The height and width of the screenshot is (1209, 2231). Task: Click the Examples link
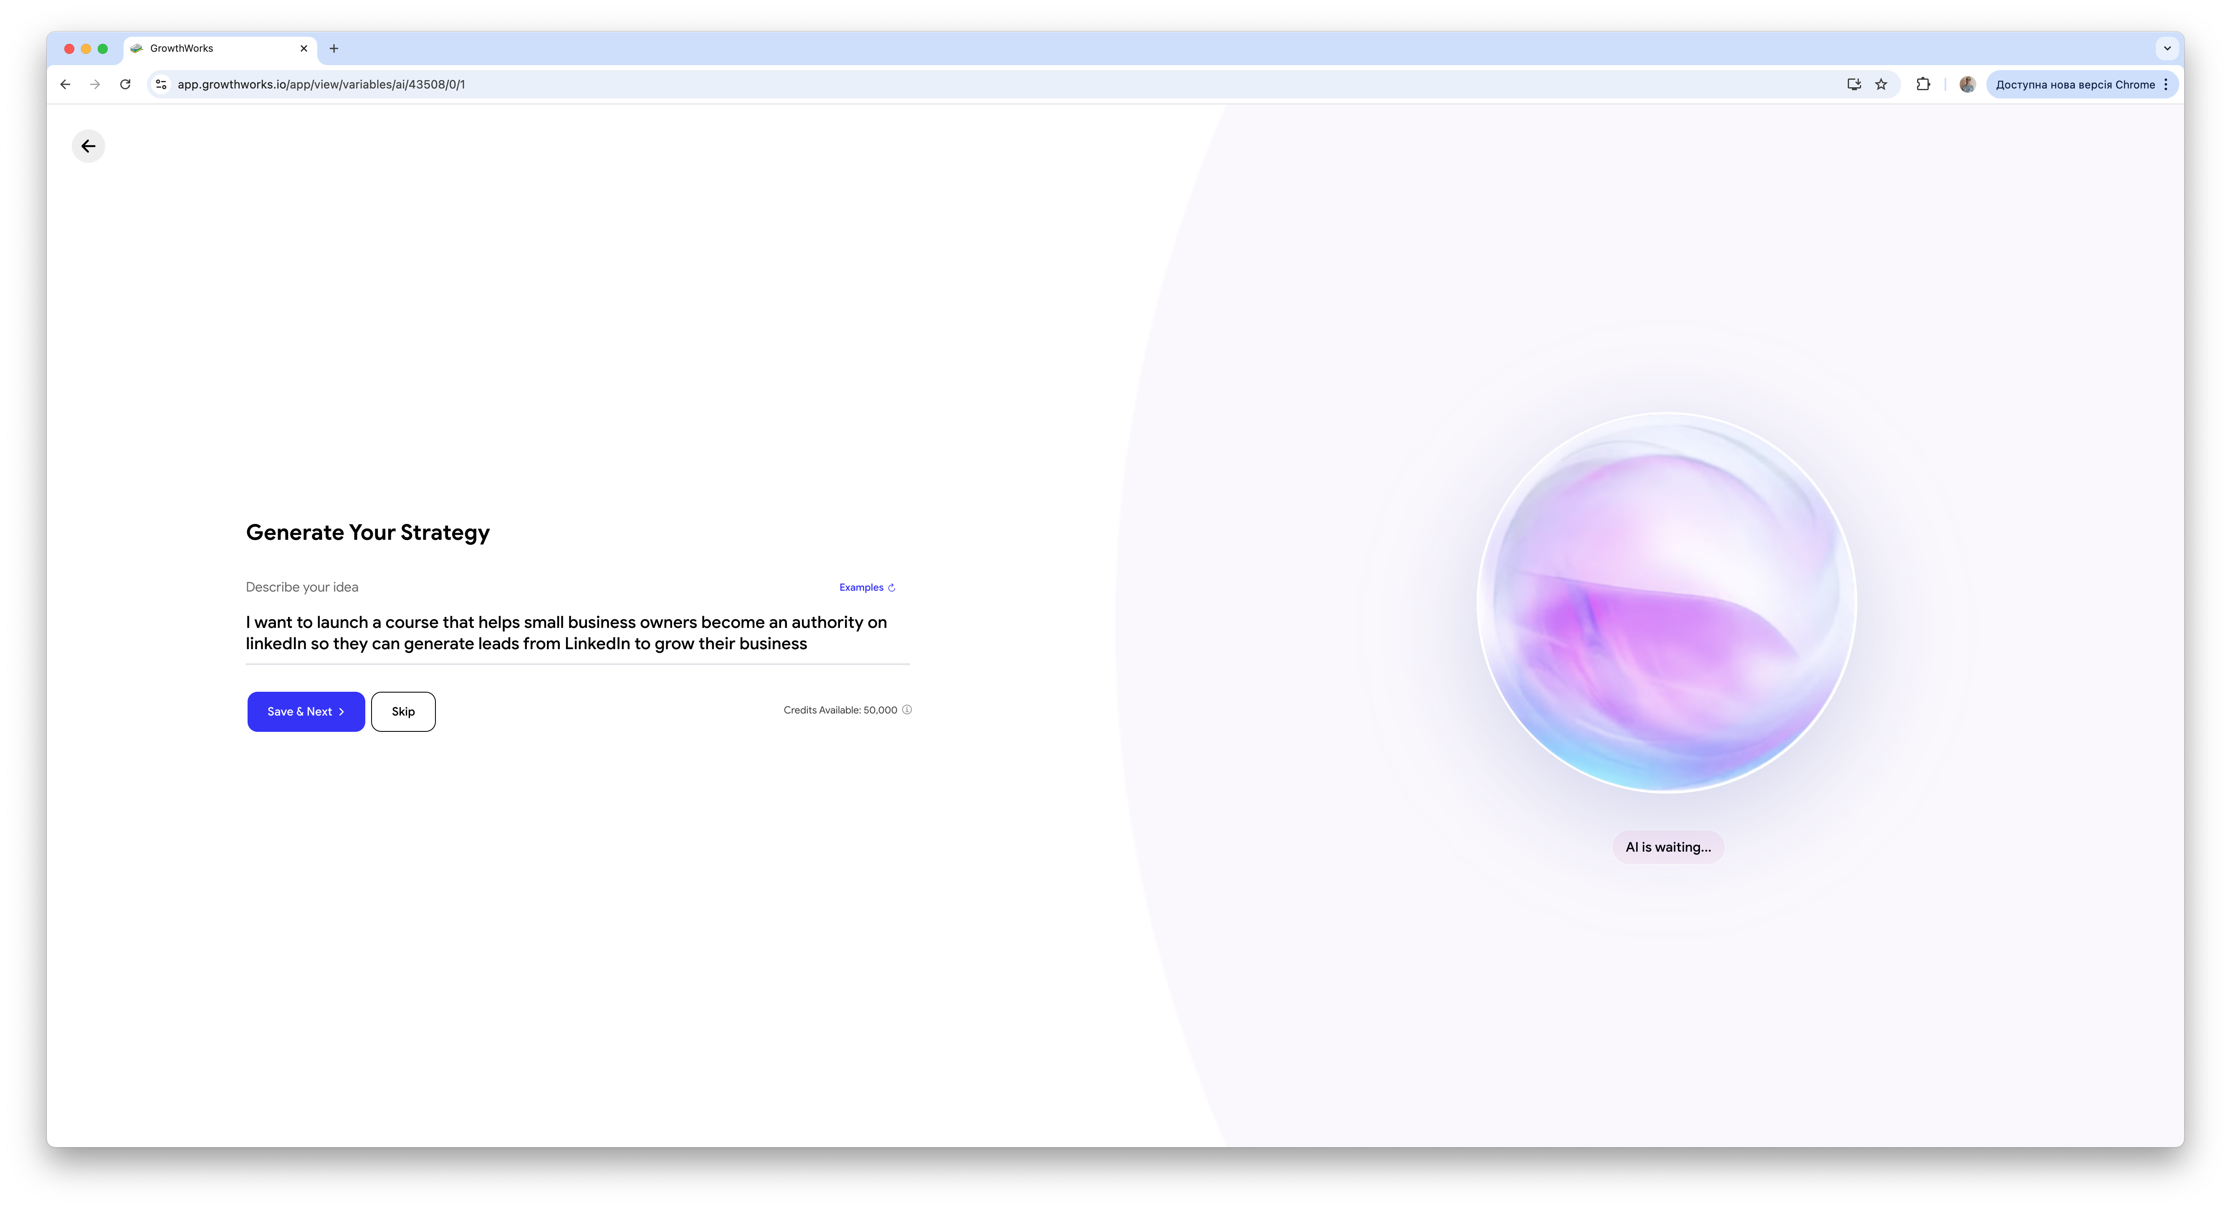click(x=867, y=587)
